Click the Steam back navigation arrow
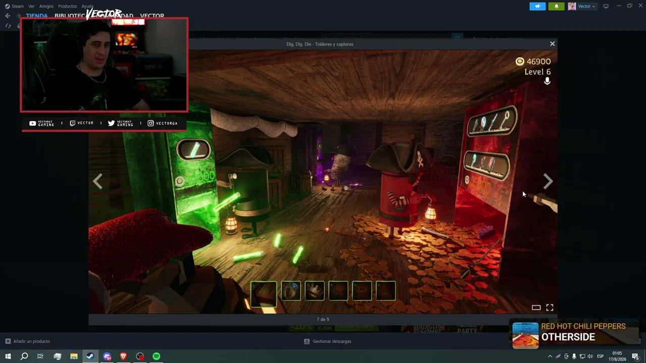This screenshot has width=646, height=363. [8, 16]
